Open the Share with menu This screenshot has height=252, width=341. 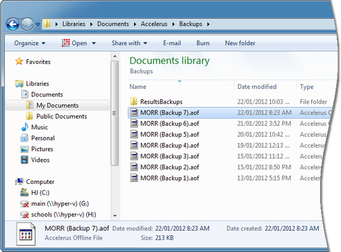(x=129, y=43)
